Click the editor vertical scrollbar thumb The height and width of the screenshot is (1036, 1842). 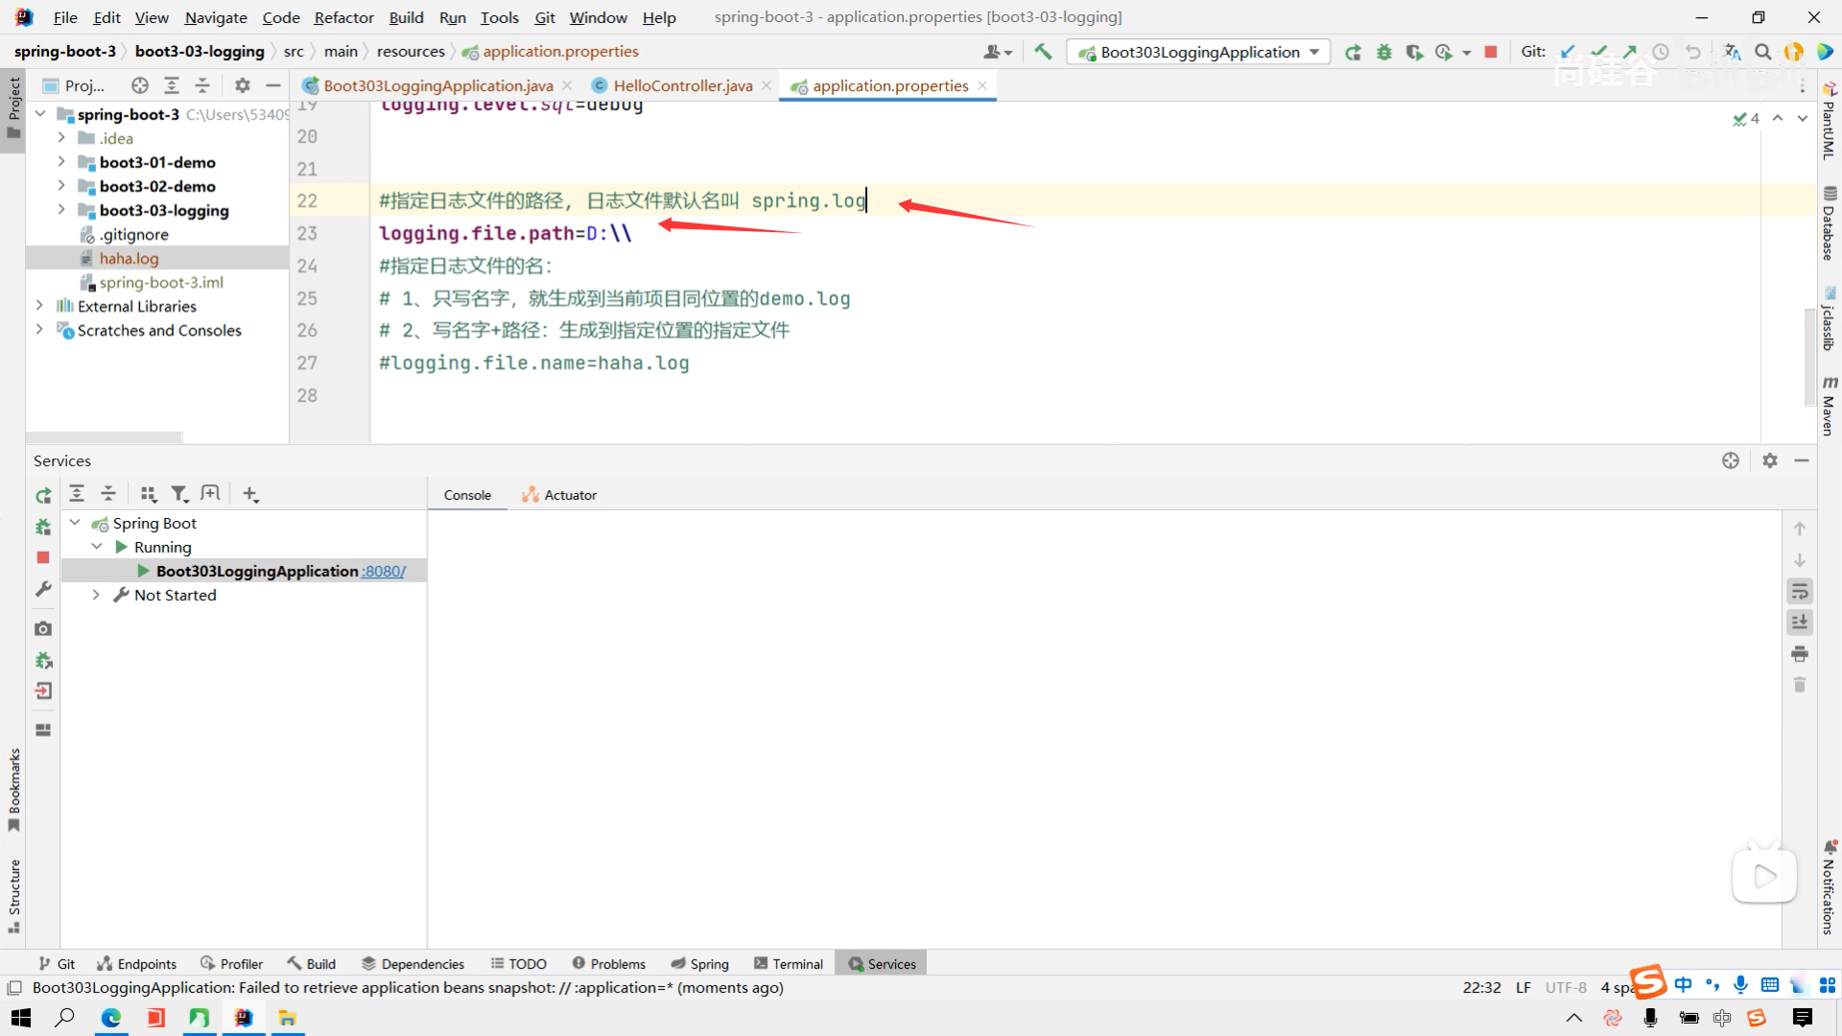pyautogui.click(x=1809, y=355)
